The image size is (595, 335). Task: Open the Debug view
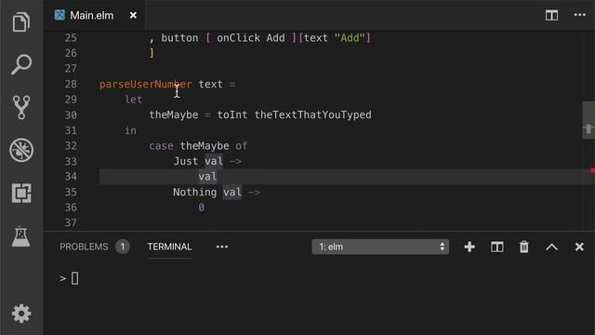click(21, 150)
